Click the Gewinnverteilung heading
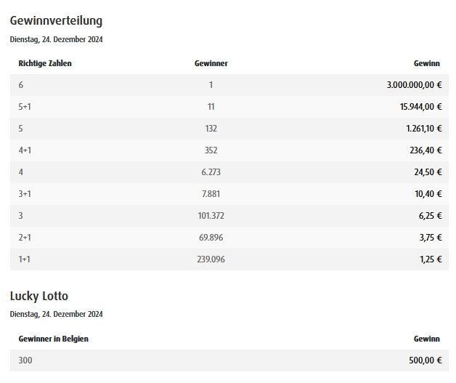The width and height of the screenshot is (456, 383). coord(56,21)
